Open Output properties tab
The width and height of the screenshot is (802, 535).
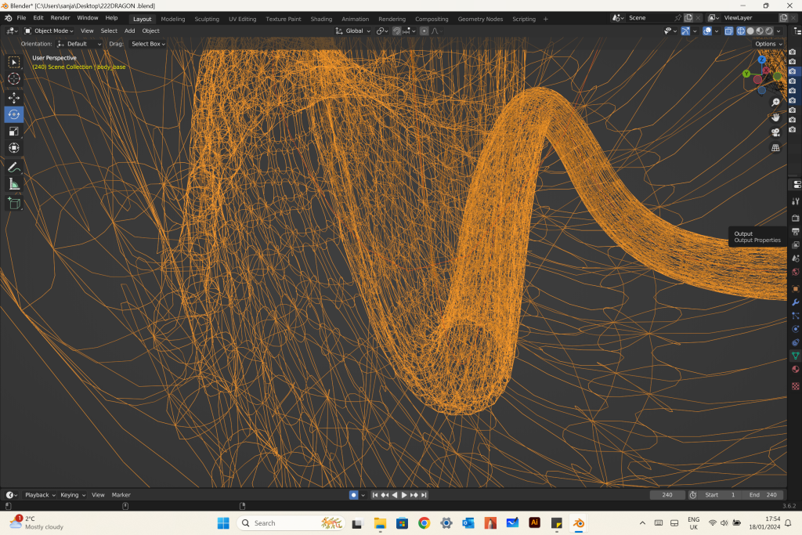[x=796, y=232]
